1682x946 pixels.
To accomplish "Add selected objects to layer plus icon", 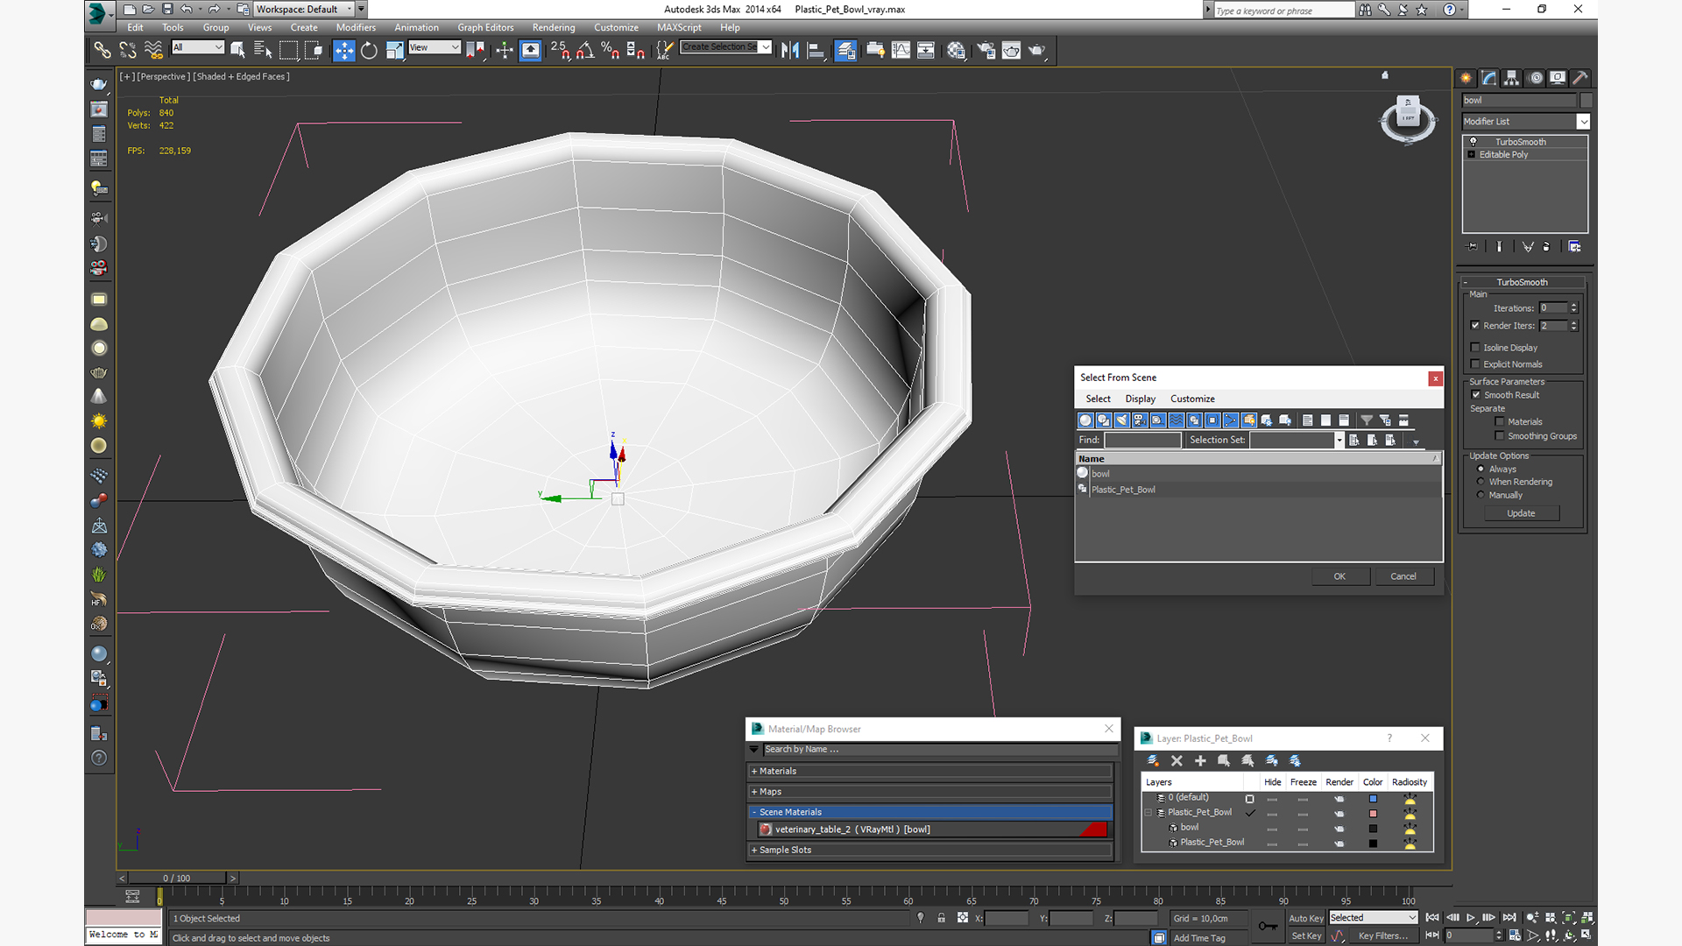I will coord(1200,760).
